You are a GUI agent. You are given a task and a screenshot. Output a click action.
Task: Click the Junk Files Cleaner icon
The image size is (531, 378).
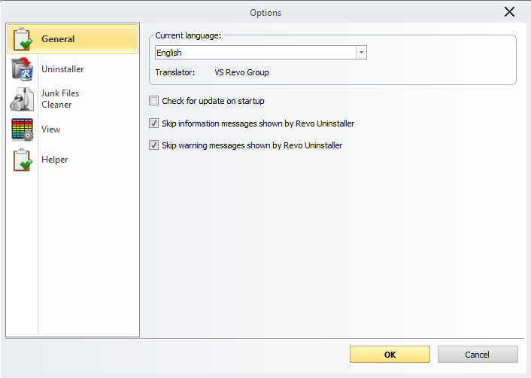(x=22, y=99)
